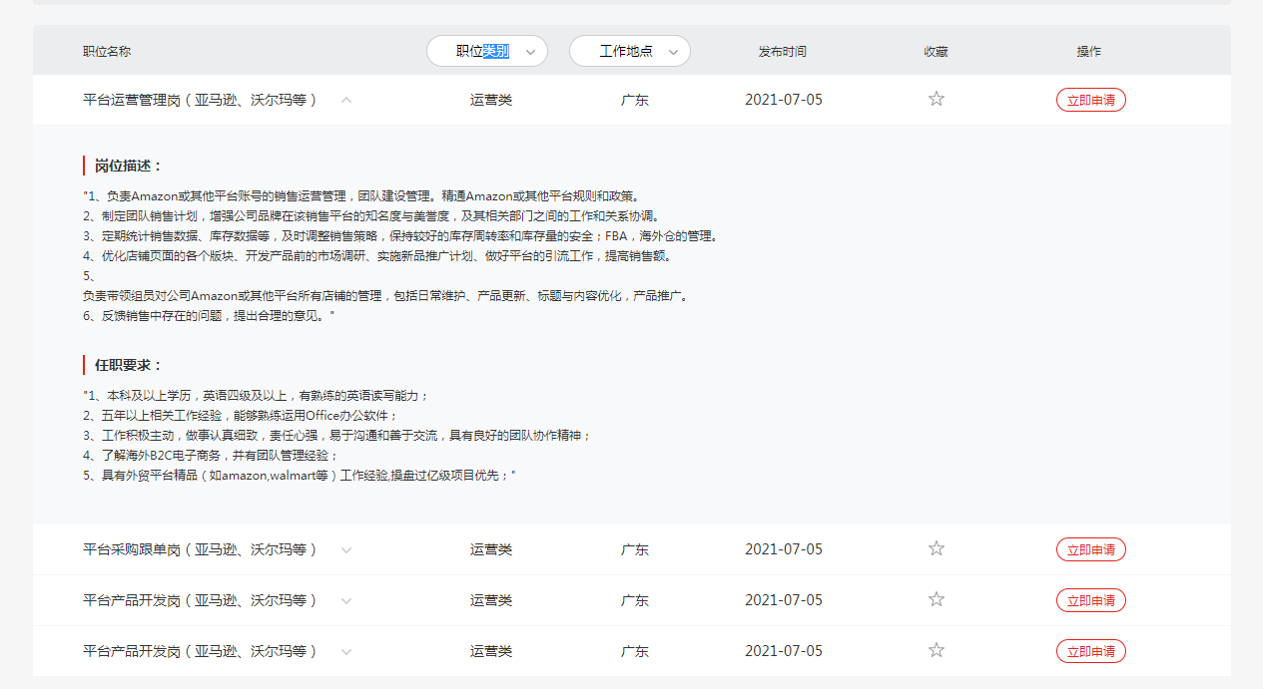Click the 职位名称 column header

[105, 51]
